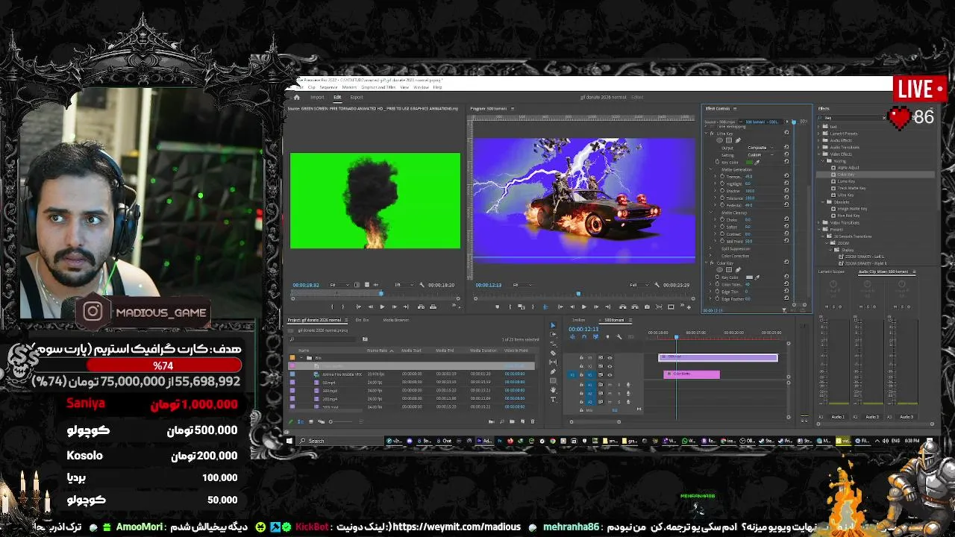Step back one frame in Program monitor
This screenshot has height=537, width=955.
click(x=572, y=307)
